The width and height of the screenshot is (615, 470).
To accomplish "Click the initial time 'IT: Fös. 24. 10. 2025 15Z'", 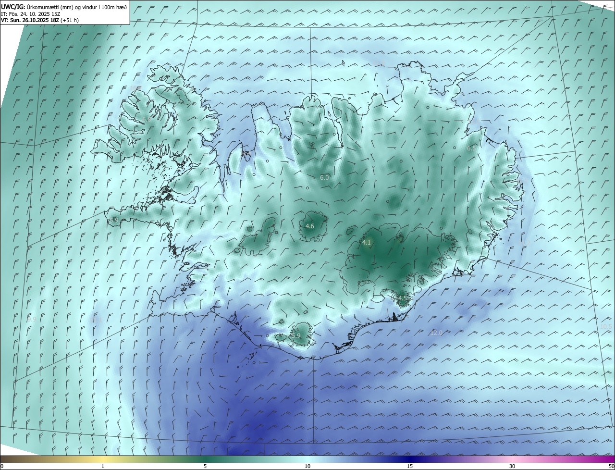I will click(x=30, y=13).
